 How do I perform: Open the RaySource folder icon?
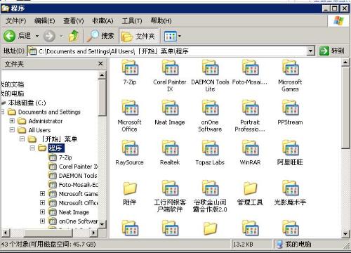[130, 148]
